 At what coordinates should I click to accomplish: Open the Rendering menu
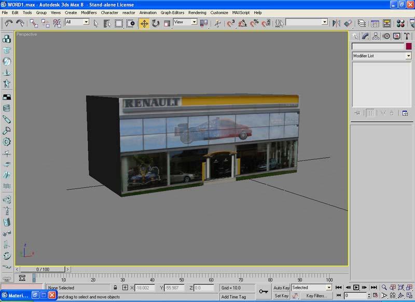click(197, 12)
